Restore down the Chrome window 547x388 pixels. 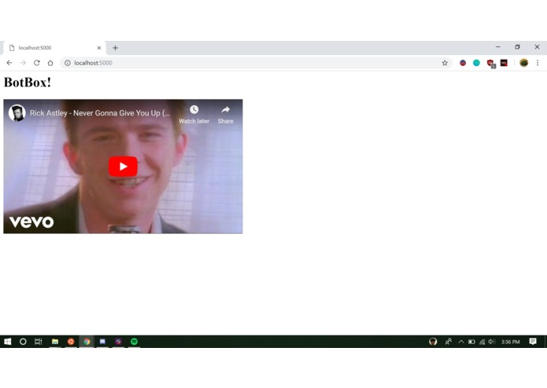click(517, 47)
